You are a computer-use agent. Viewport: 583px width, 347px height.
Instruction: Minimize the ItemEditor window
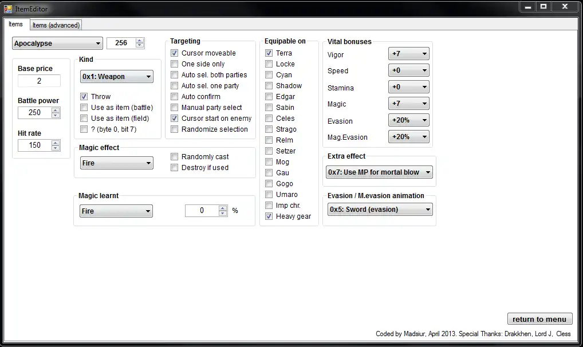[x=527, y=6]
